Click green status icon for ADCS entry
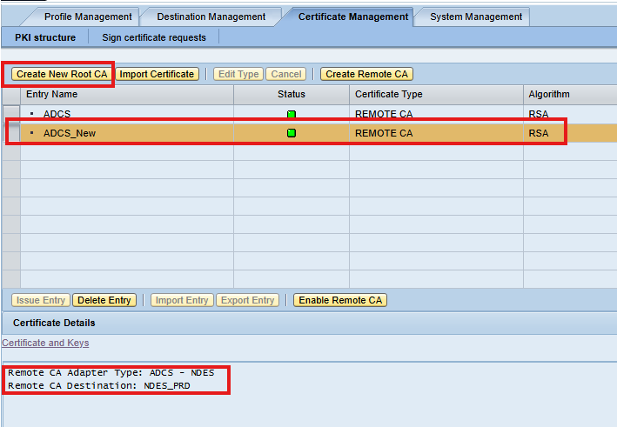617x427 pixels. coord(292,114)
